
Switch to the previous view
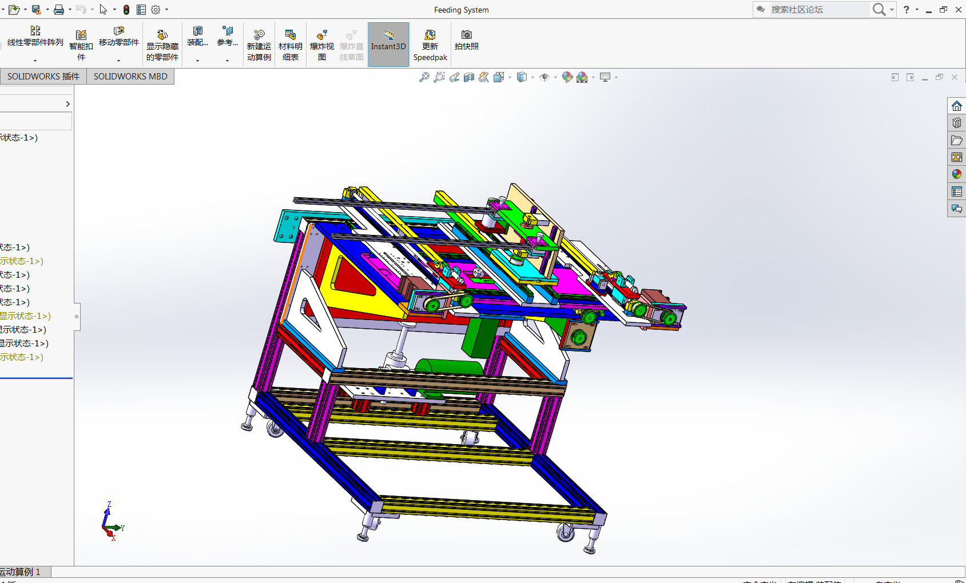pyautogui.click(x=454, y=77)
